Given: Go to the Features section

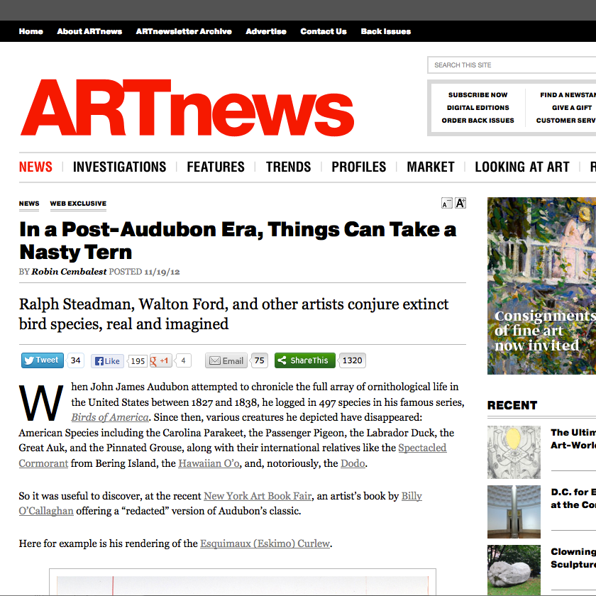Looking at the screenshot, I should 216,167.
